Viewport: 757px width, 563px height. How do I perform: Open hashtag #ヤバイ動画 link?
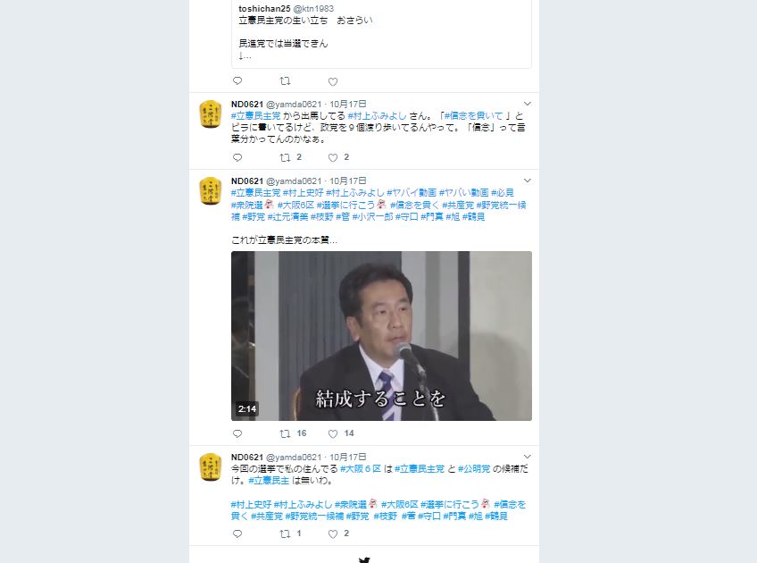(x=412, y=193)
